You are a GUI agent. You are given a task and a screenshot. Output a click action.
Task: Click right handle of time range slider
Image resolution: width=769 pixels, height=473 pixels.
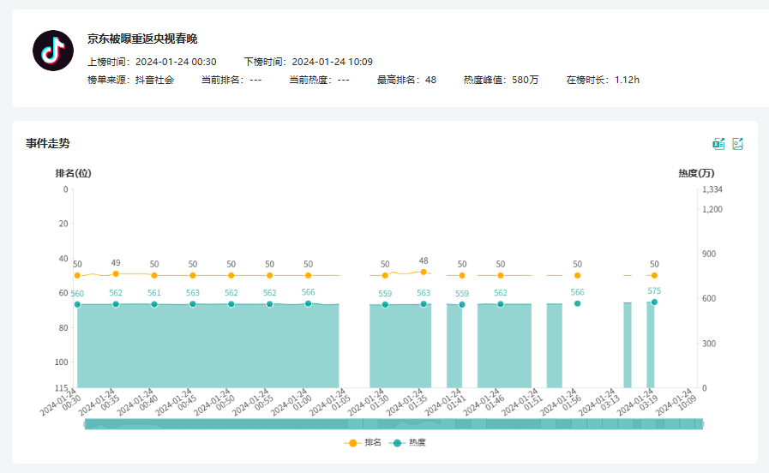point(703,424)
